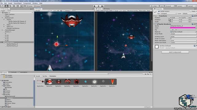
Task: Toggle scene lighting icon
Action: pos(55,11)
